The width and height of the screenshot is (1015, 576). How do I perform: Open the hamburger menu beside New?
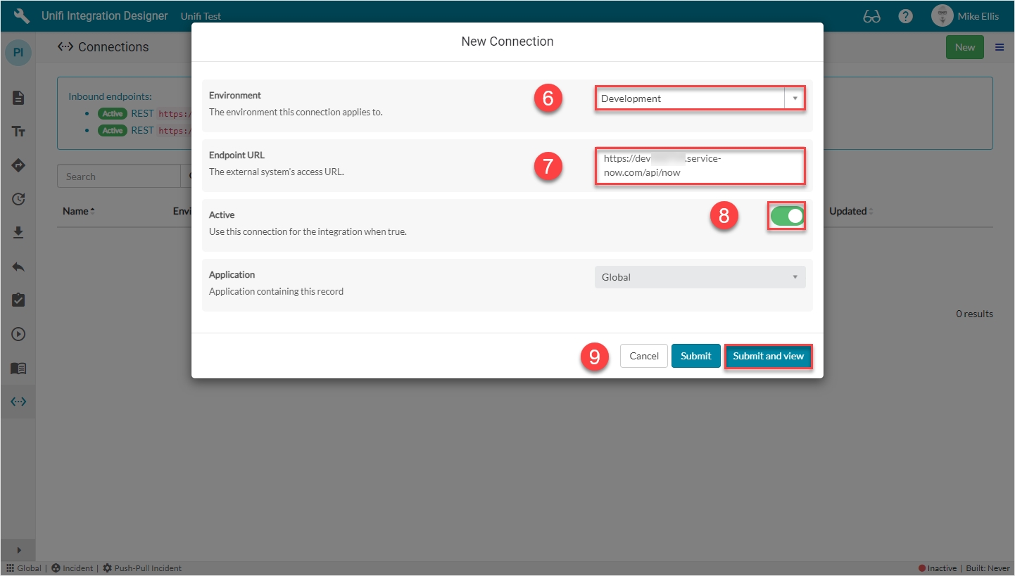[x=1000, y=47]
